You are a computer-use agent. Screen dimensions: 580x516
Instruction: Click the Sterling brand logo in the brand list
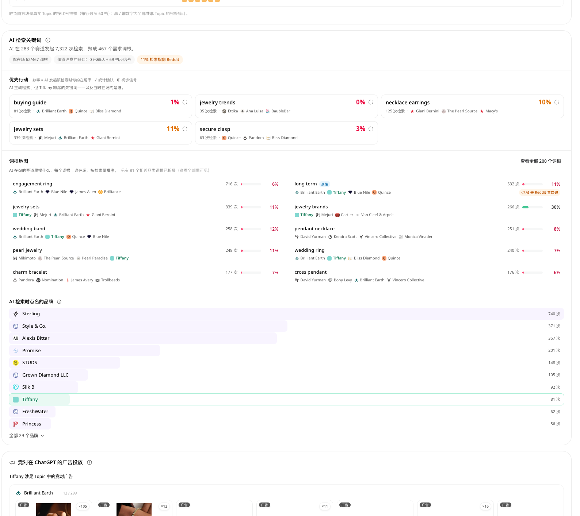click(16, 314)
